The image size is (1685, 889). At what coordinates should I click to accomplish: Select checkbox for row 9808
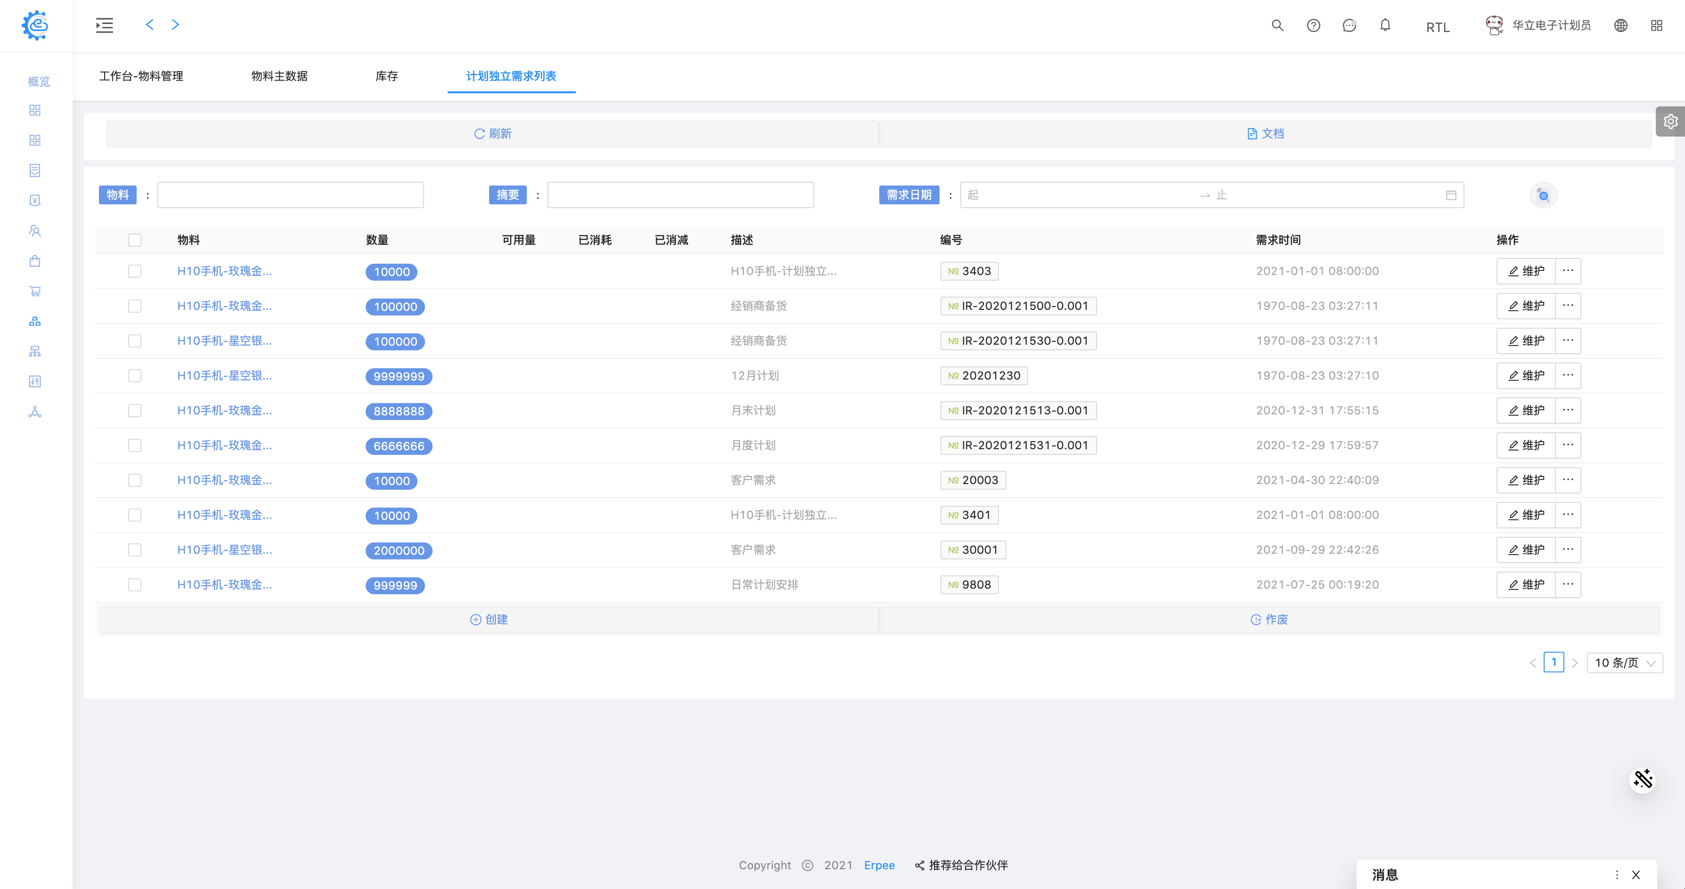click(x=135, y=585)
